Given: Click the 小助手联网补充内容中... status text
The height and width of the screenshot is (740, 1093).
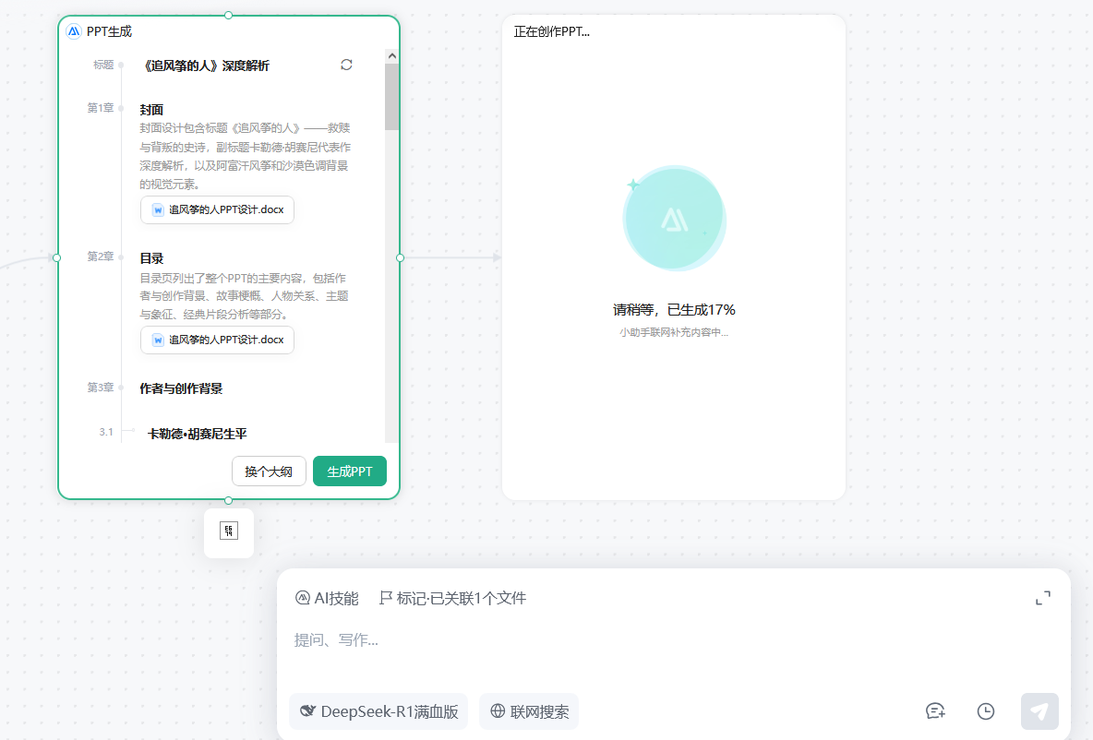Looking at the screenshot, I should (674, 332).
